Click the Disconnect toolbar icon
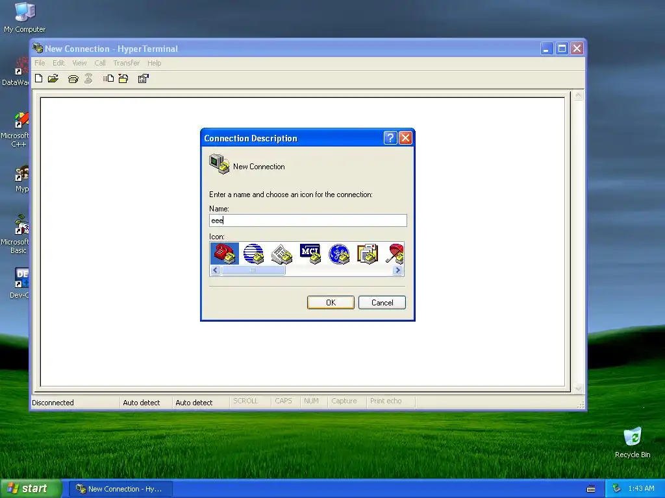The image size is (665, 498). point(88,78)
